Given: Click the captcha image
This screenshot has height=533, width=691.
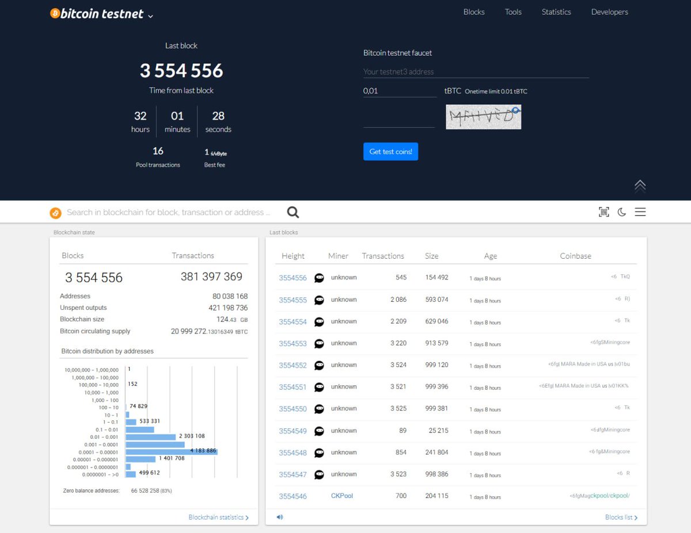Looking at the screenshot, I should pos(483,117).
